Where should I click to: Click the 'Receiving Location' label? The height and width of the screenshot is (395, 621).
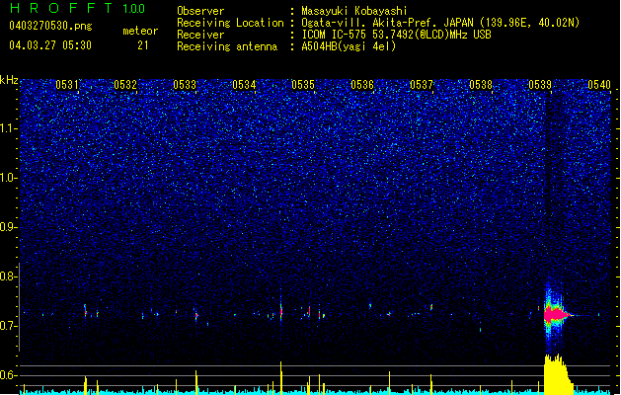(230, 23)
